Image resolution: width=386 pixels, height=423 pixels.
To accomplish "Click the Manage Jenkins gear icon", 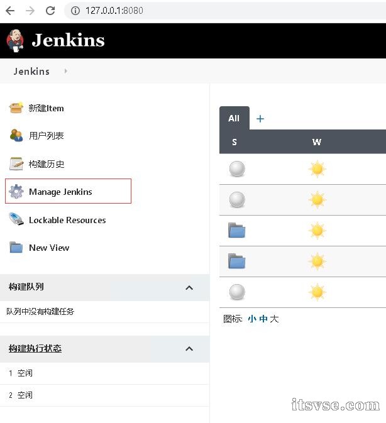I will (x=16, y=191).
